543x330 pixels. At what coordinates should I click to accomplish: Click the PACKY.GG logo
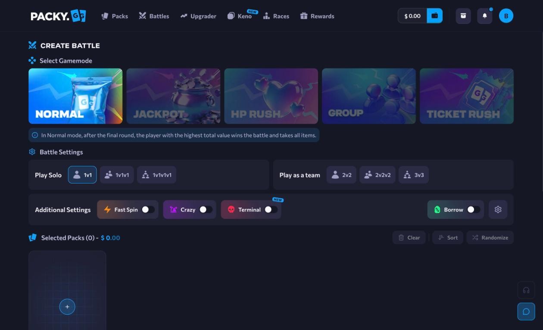point(58,16)
